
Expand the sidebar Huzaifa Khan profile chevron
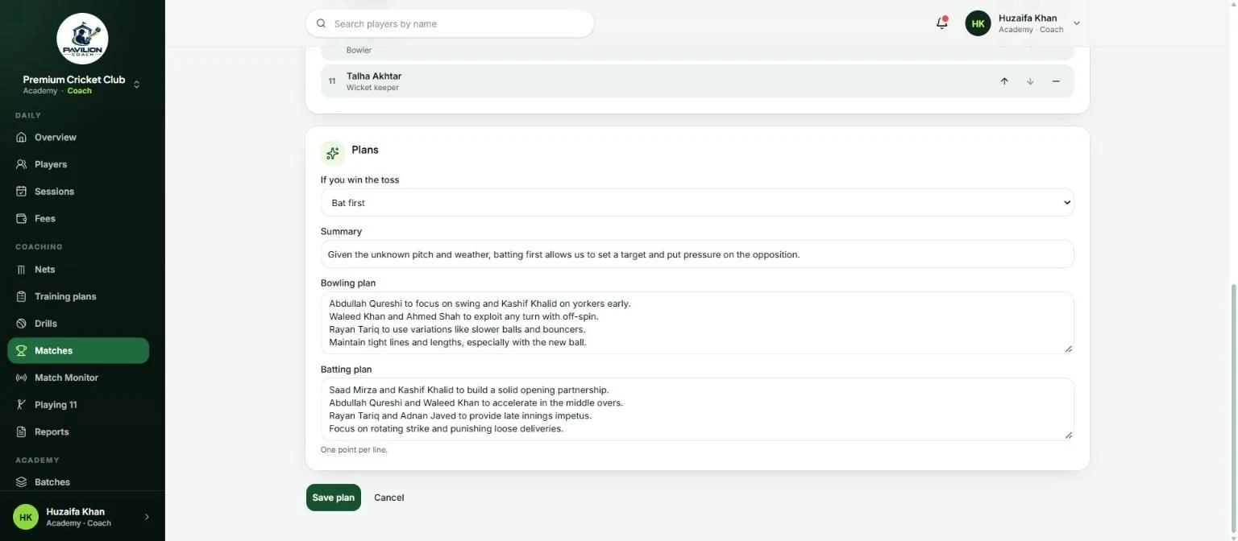pyautogui.click(x=147, y=517)
